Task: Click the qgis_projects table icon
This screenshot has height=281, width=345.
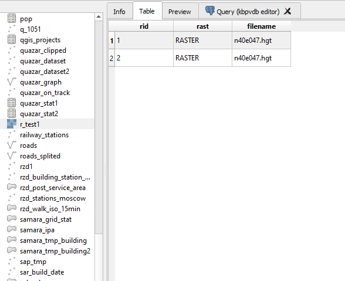Action: [x=12, y=40]
